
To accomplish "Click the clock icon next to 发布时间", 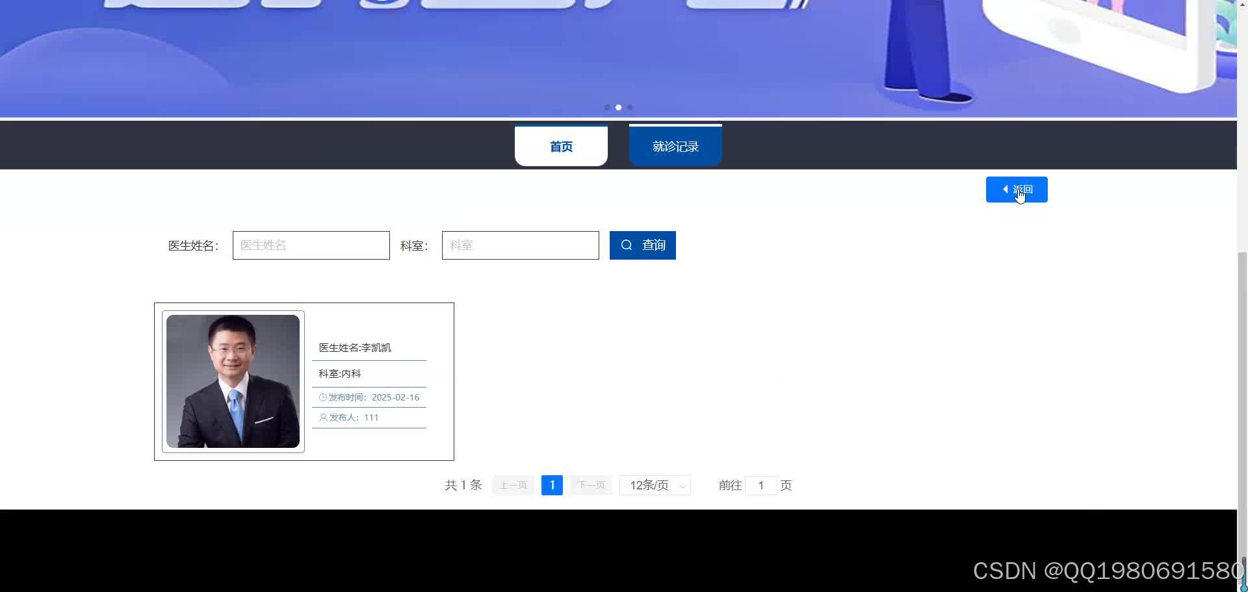I will click(323, 397).
